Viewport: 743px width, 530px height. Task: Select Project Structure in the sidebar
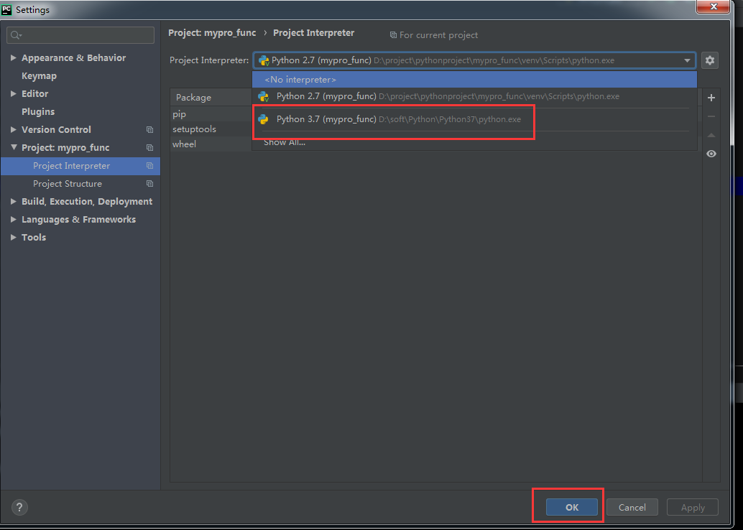click(x=80, y=184)
